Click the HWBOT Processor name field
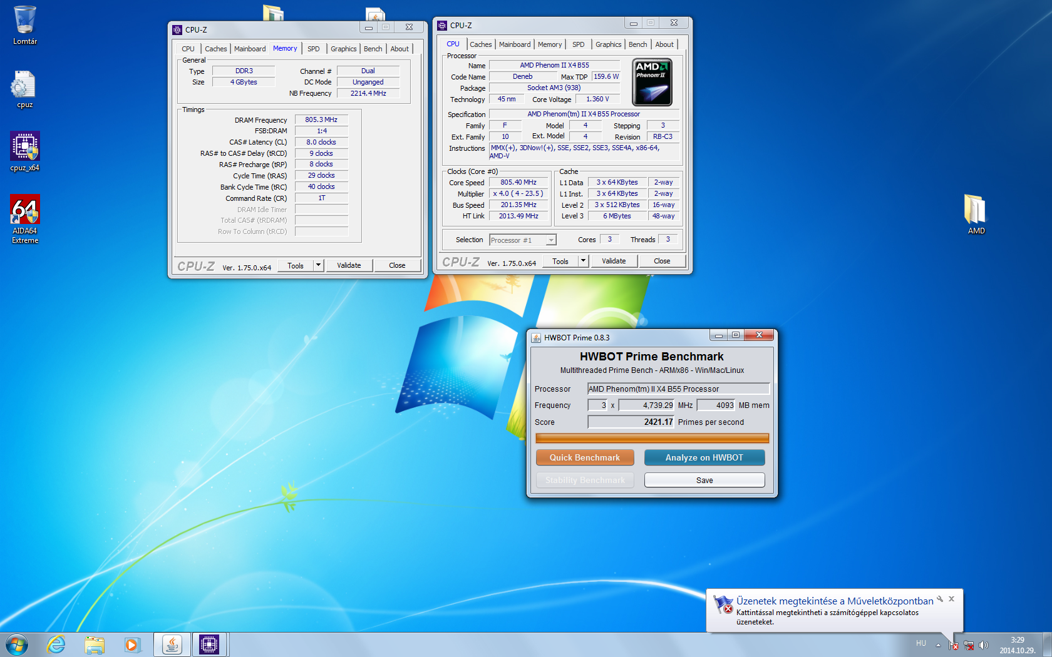Image resolution: width=1052 pixels, height=657 pixels. point(678,389)
